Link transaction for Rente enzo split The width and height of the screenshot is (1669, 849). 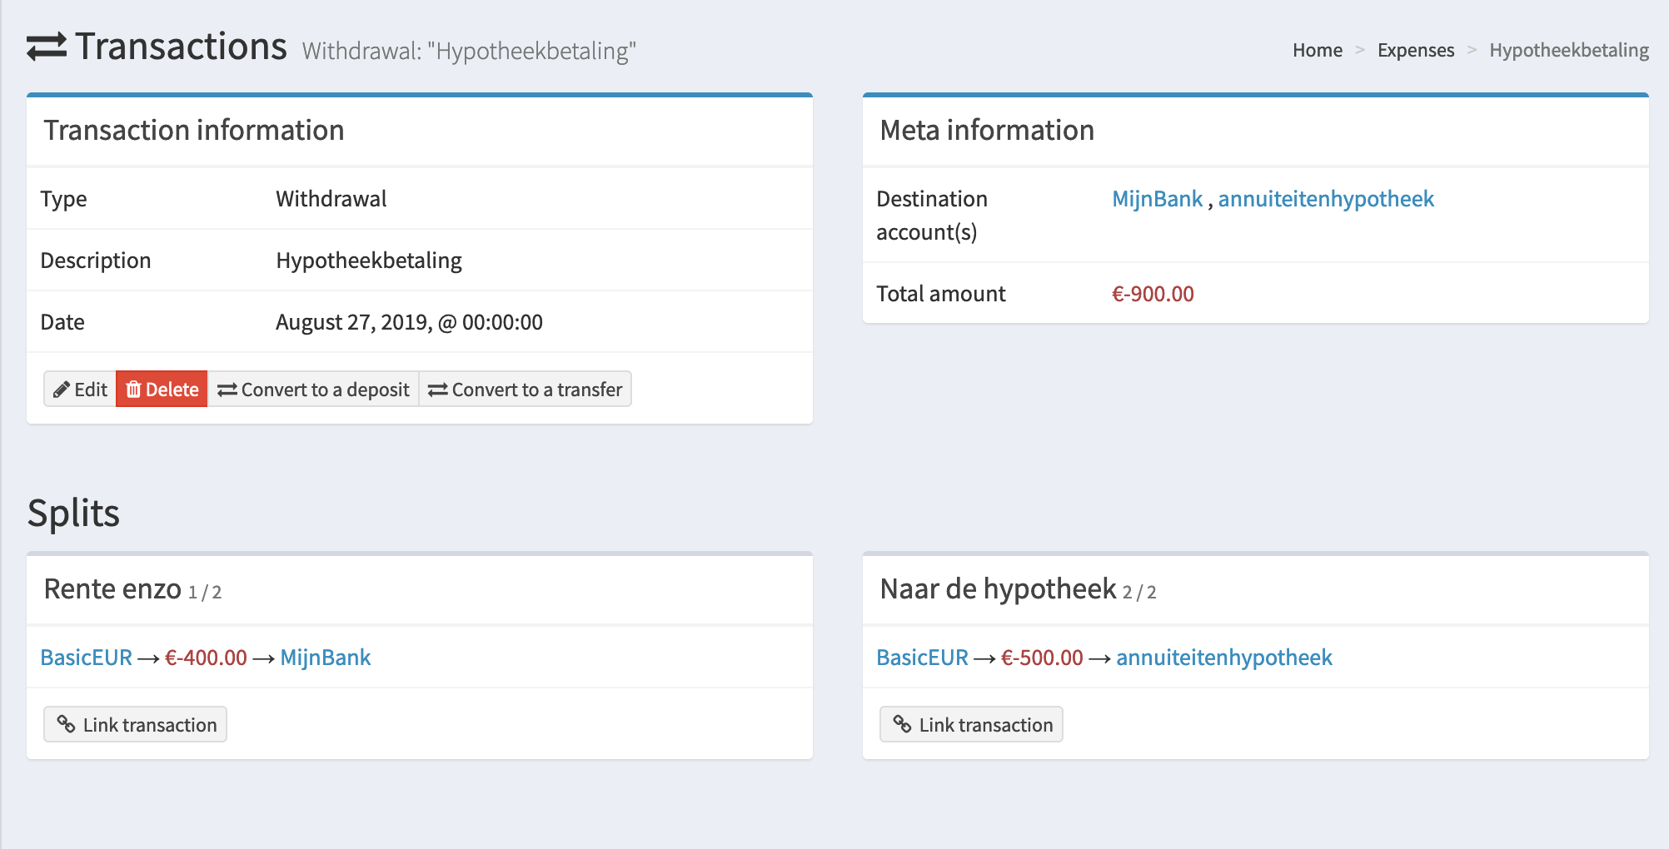135,724
